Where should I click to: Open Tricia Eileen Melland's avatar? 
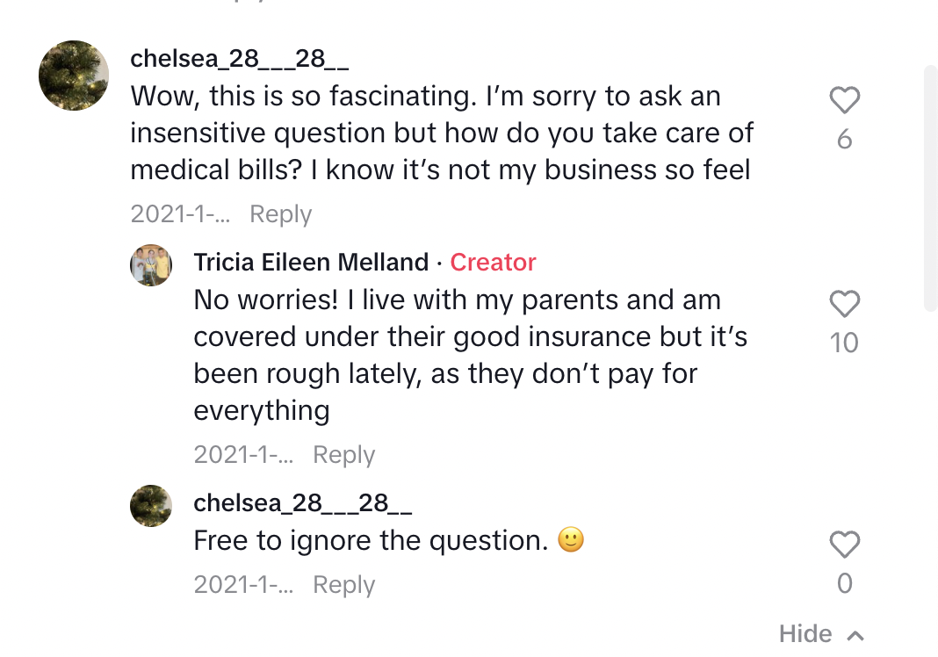coord(151,265)
